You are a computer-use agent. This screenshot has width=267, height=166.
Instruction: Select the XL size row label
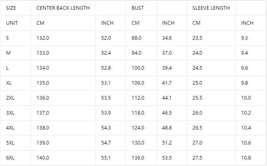(9, 83)
